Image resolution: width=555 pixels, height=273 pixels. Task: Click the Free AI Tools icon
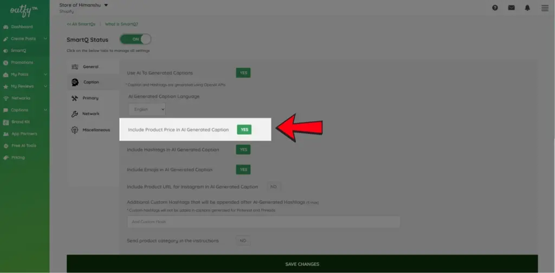coord(6,146)
